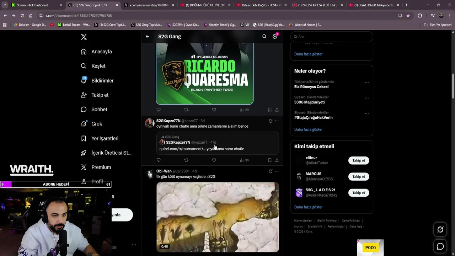Follow elifnur with Takip et
Viewport: 455px width, 256px height.
(x=359, y=160)
